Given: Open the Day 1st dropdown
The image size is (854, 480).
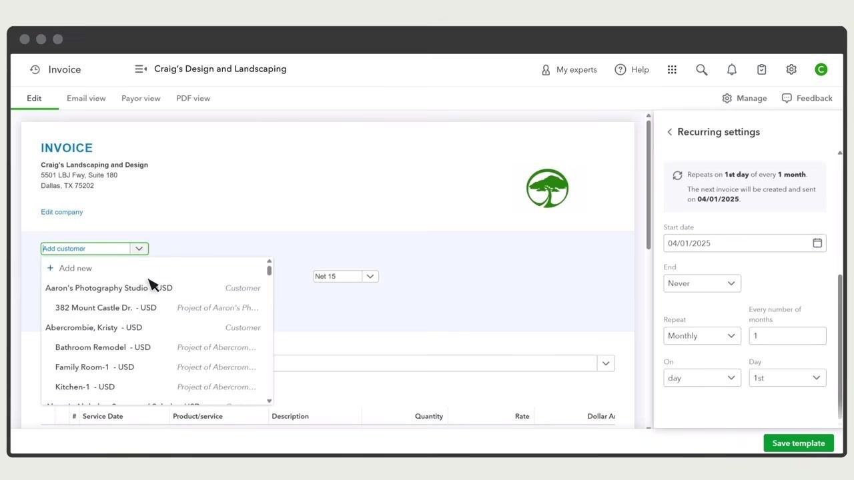Looking at the screenshot, I should pyautogui.click(x=787, y=378).
